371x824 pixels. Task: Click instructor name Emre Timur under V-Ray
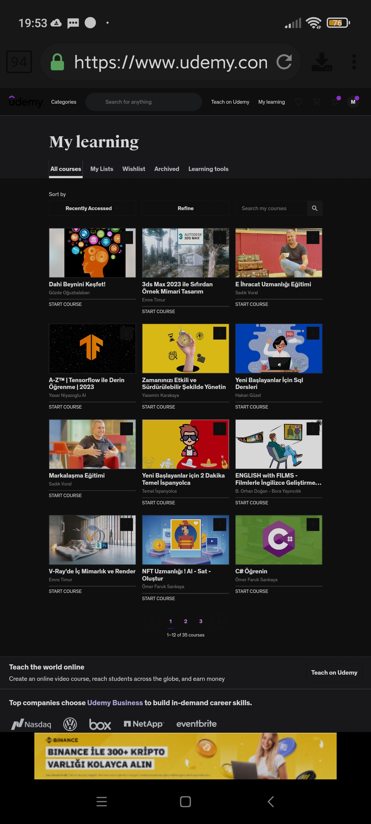pos(60,580)
